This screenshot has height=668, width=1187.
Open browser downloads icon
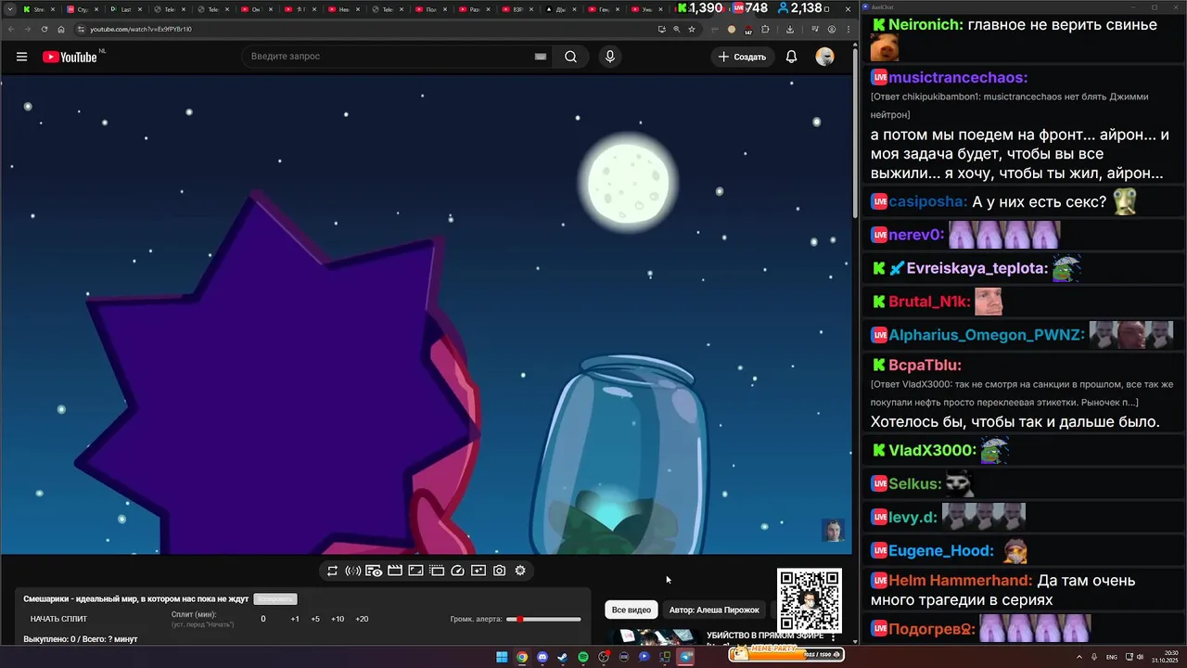[789, 29]
